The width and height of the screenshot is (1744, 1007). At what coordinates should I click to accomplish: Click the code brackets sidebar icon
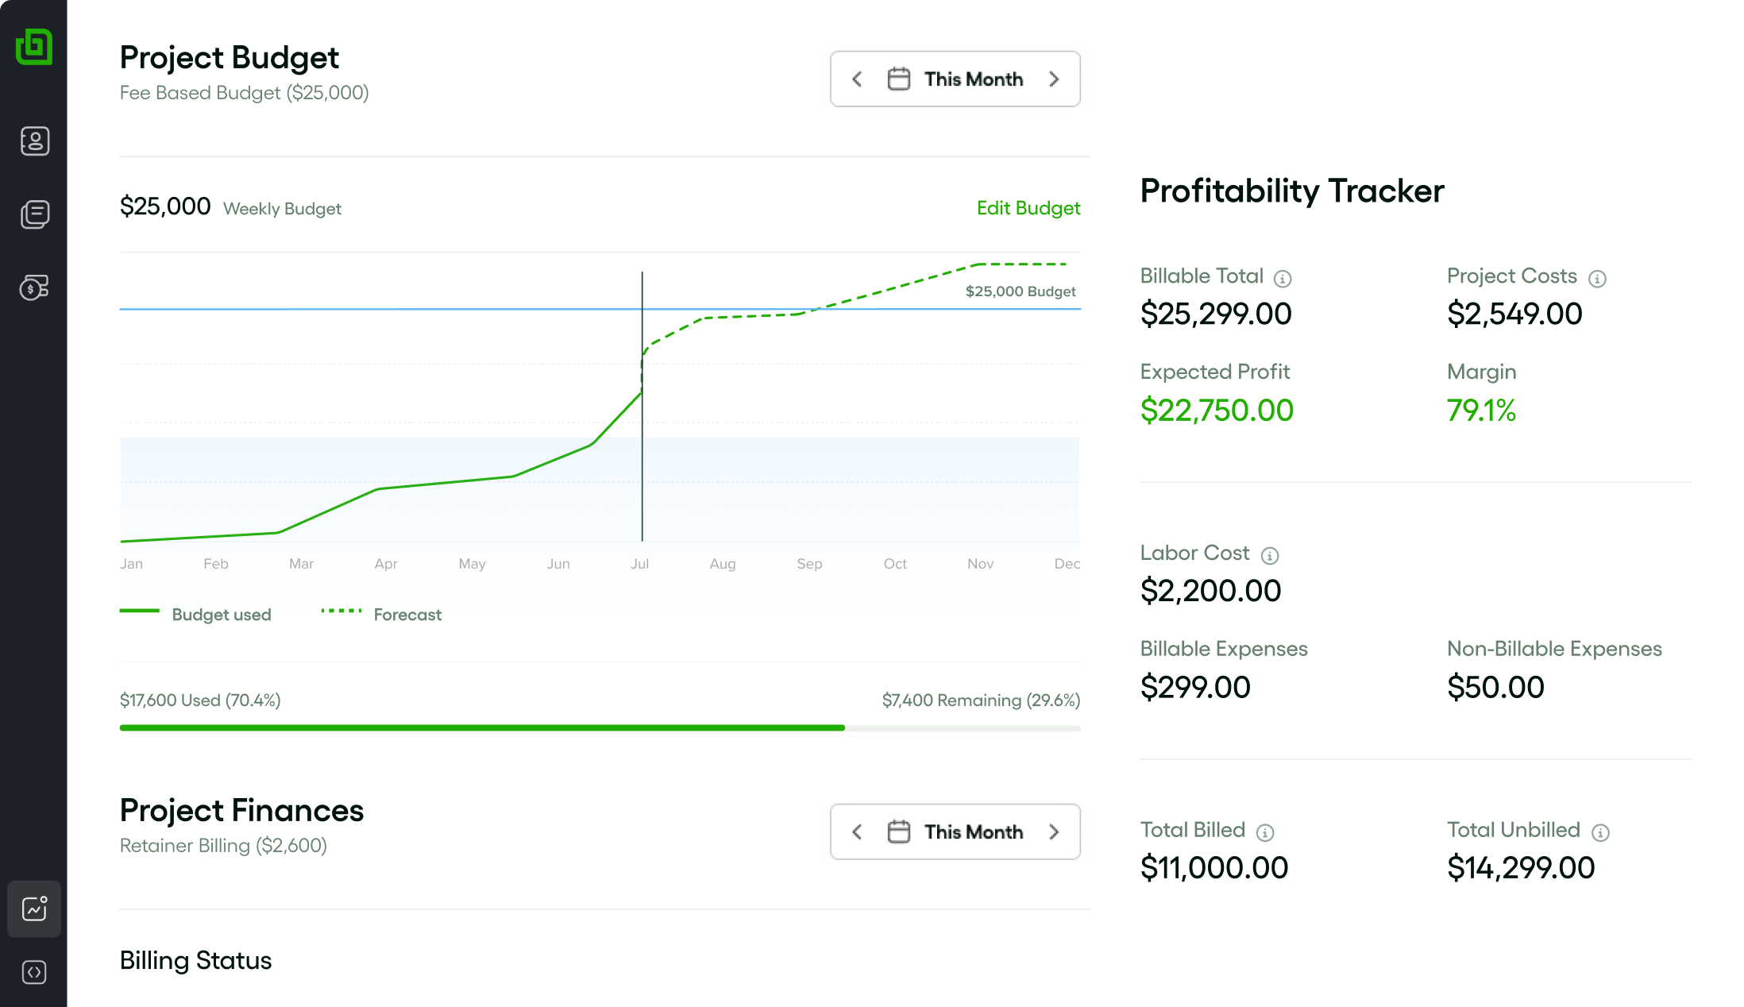(x=34, y=972)
